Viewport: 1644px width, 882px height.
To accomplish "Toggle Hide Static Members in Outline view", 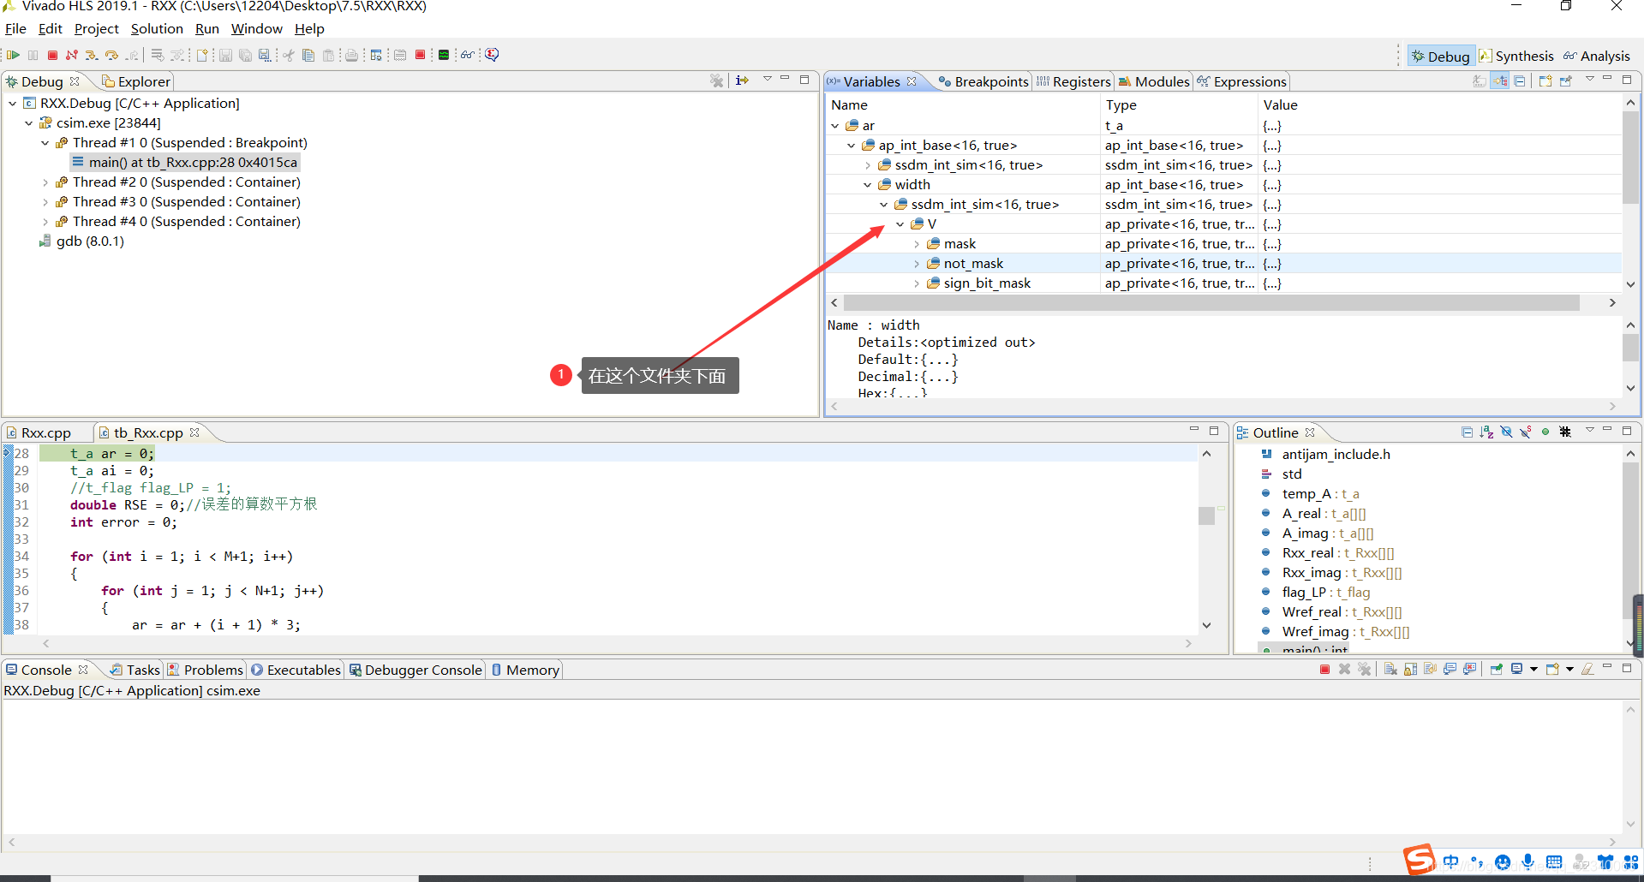I will (x=1526, y=432).
